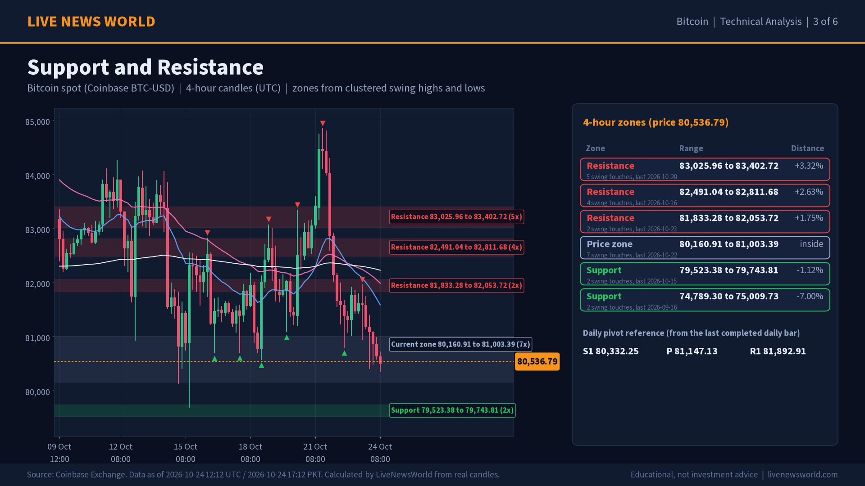The height and width of the screenshot is (486, 865).
Task: Click the 4-hour zones (price 80,536.79) panel title
Action: tap(656, 122)
